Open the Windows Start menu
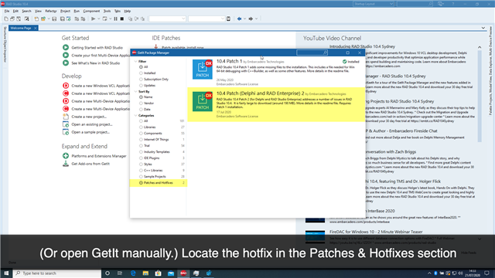This screenshot has height=278, width=495. pos(6,273)
